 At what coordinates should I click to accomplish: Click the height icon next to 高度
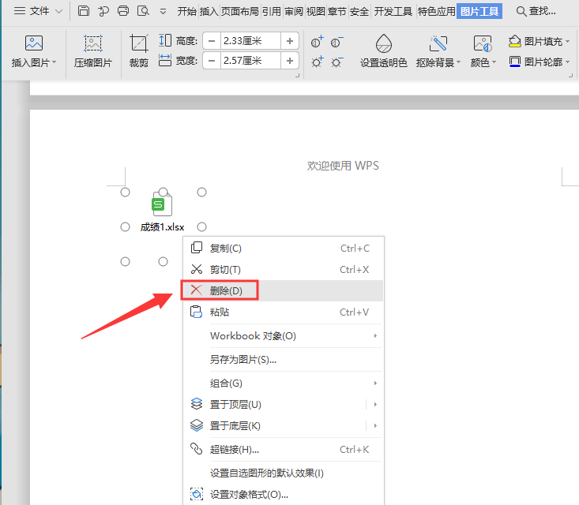pos(164,40)
